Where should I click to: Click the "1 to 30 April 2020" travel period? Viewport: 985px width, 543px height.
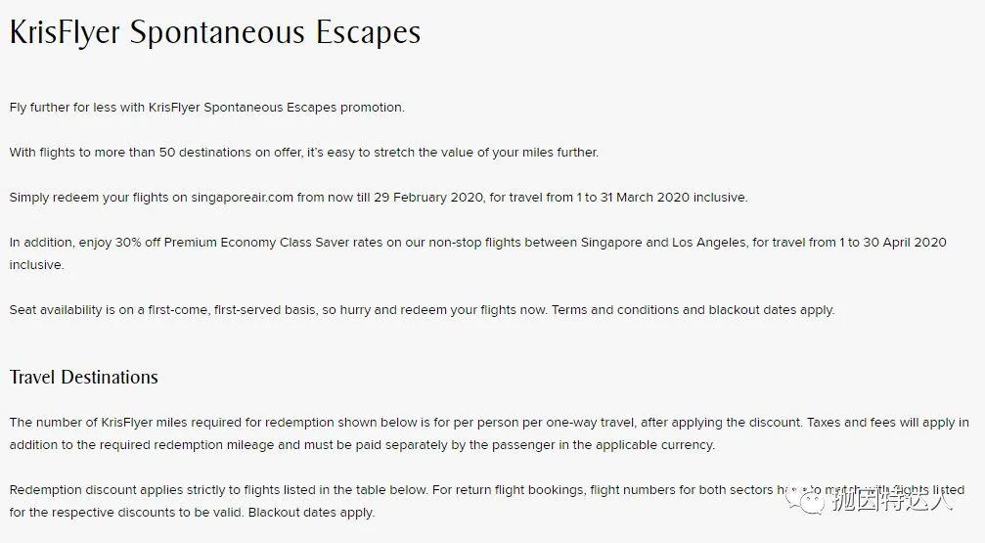pyautogui.click(x=893, y=243)
